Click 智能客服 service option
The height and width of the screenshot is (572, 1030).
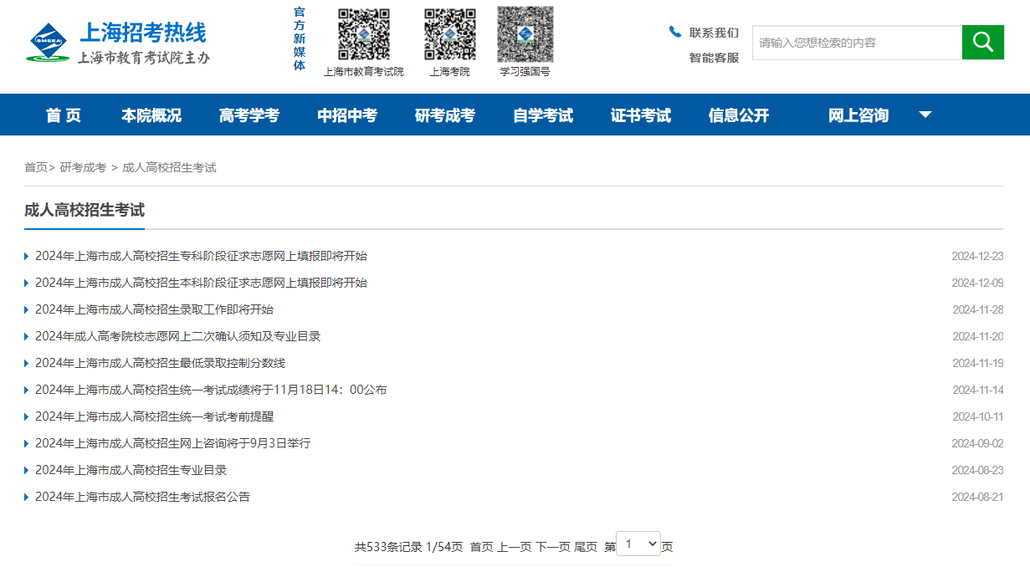point(712,57)
